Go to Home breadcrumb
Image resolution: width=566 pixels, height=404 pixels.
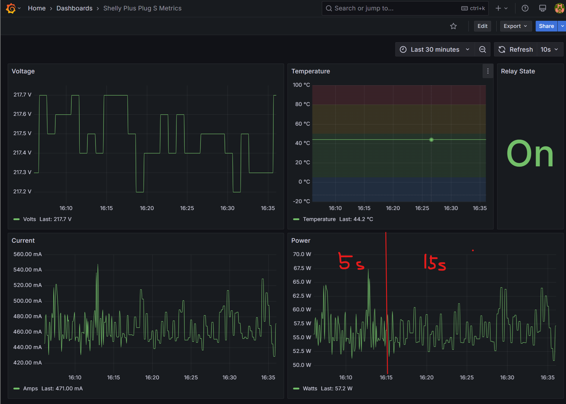[37, 8]
